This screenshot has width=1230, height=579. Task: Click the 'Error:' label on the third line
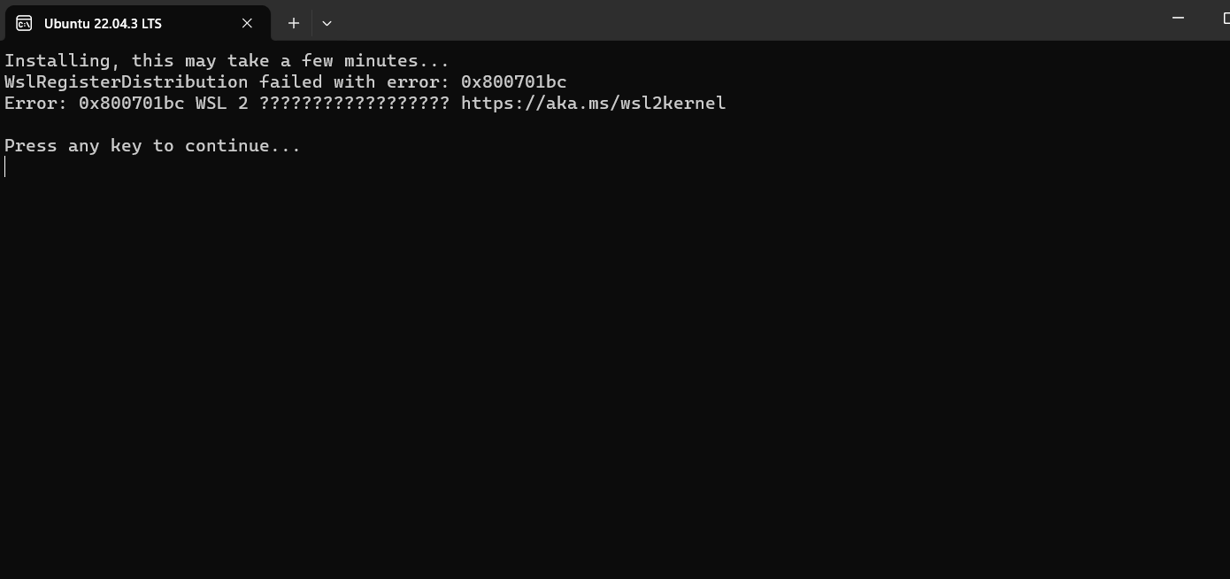35,103
